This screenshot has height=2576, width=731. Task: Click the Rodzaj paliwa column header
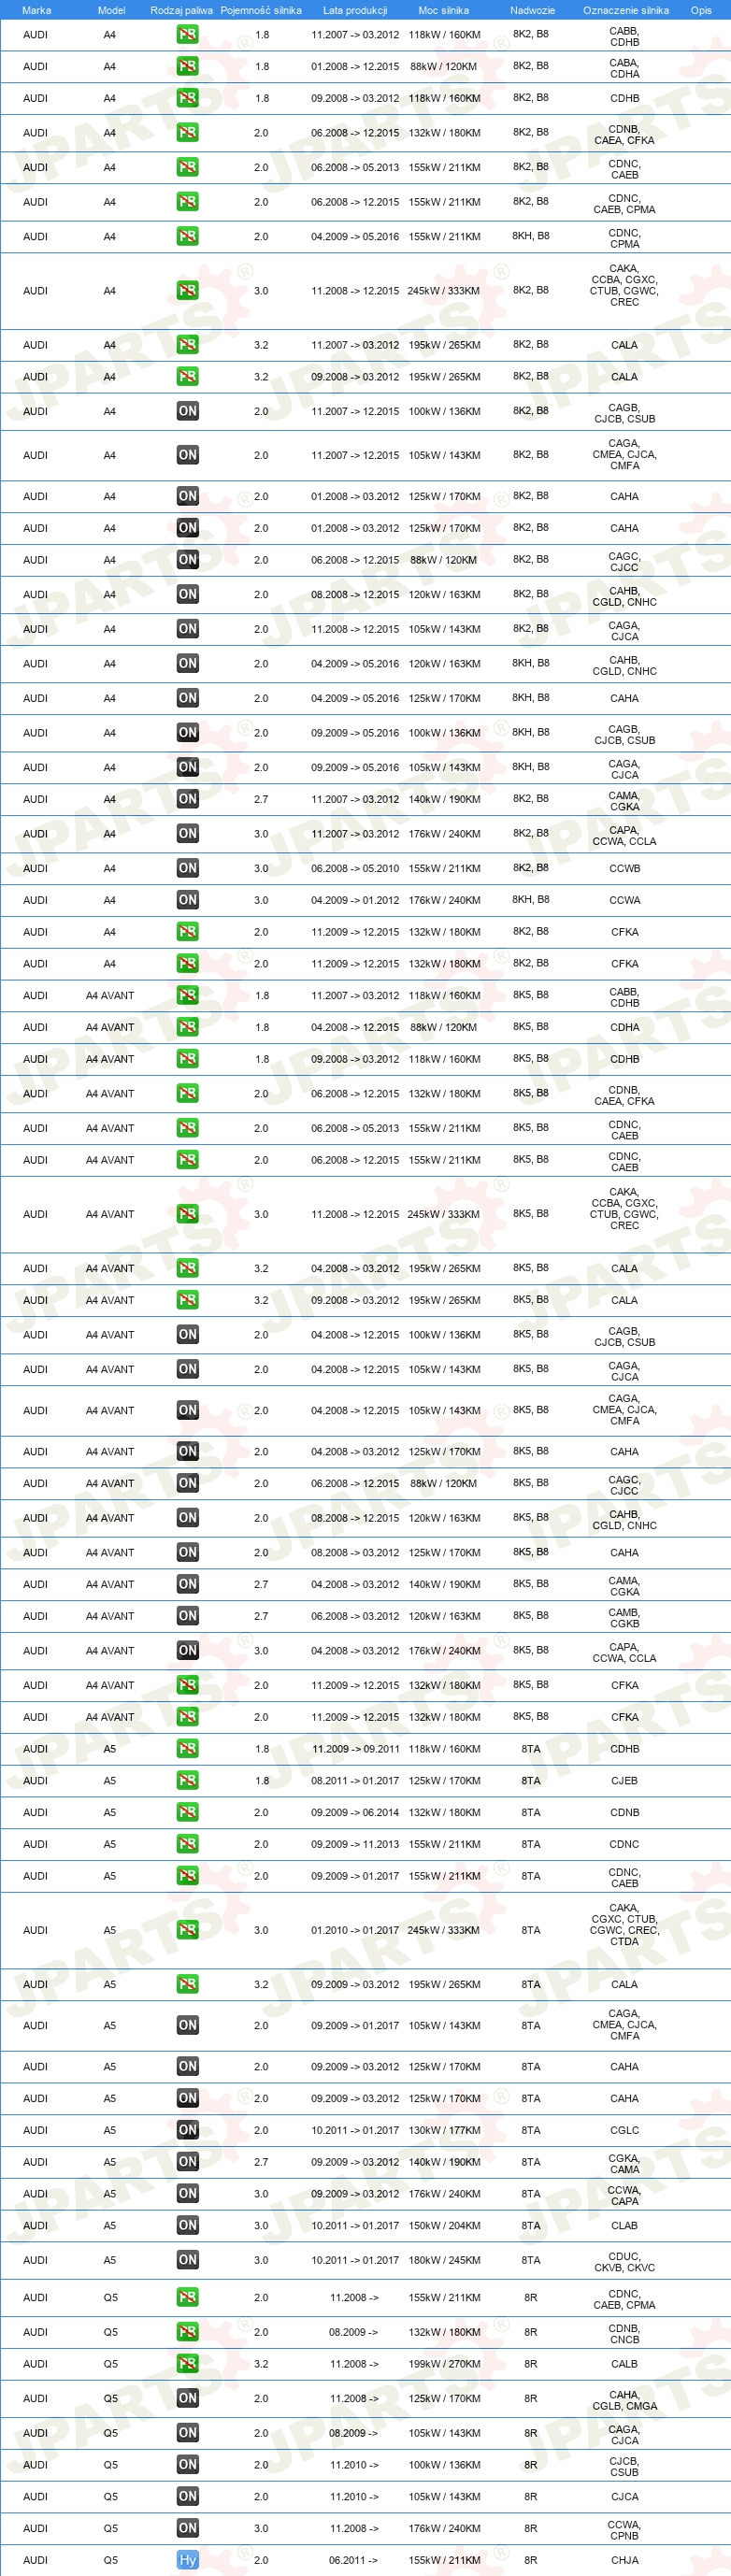click(x=181, y=10)
